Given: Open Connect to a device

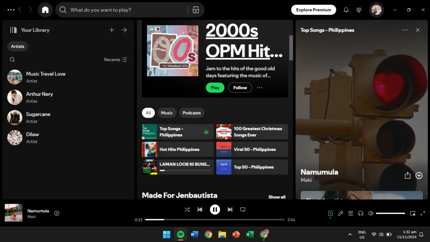Looking at the screenshot, I should (x=361, y=213).
